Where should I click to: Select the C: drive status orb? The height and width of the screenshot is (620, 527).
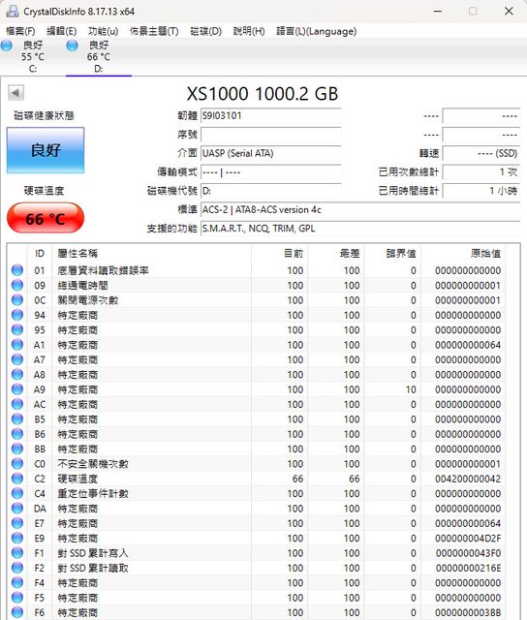pyautogui.click(x=7, y=46)
